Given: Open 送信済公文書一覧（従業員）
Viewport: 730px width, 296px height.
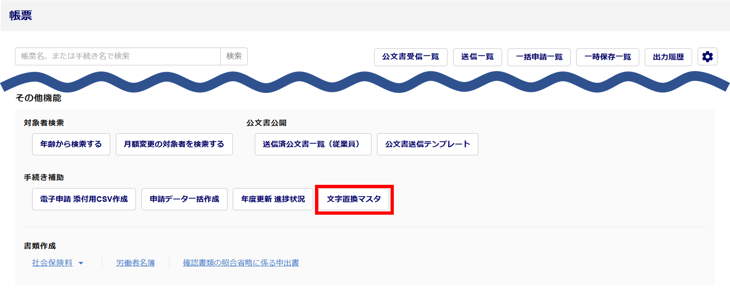Looking at the screenshot, I should (x=313, y=144).
